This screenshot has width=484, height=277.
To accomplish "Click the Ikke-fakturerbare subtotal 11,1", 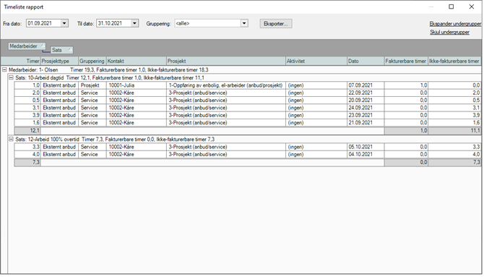I will (x=454, y=131).
